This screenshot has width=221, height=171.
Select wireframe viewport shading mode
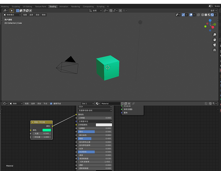203,15
